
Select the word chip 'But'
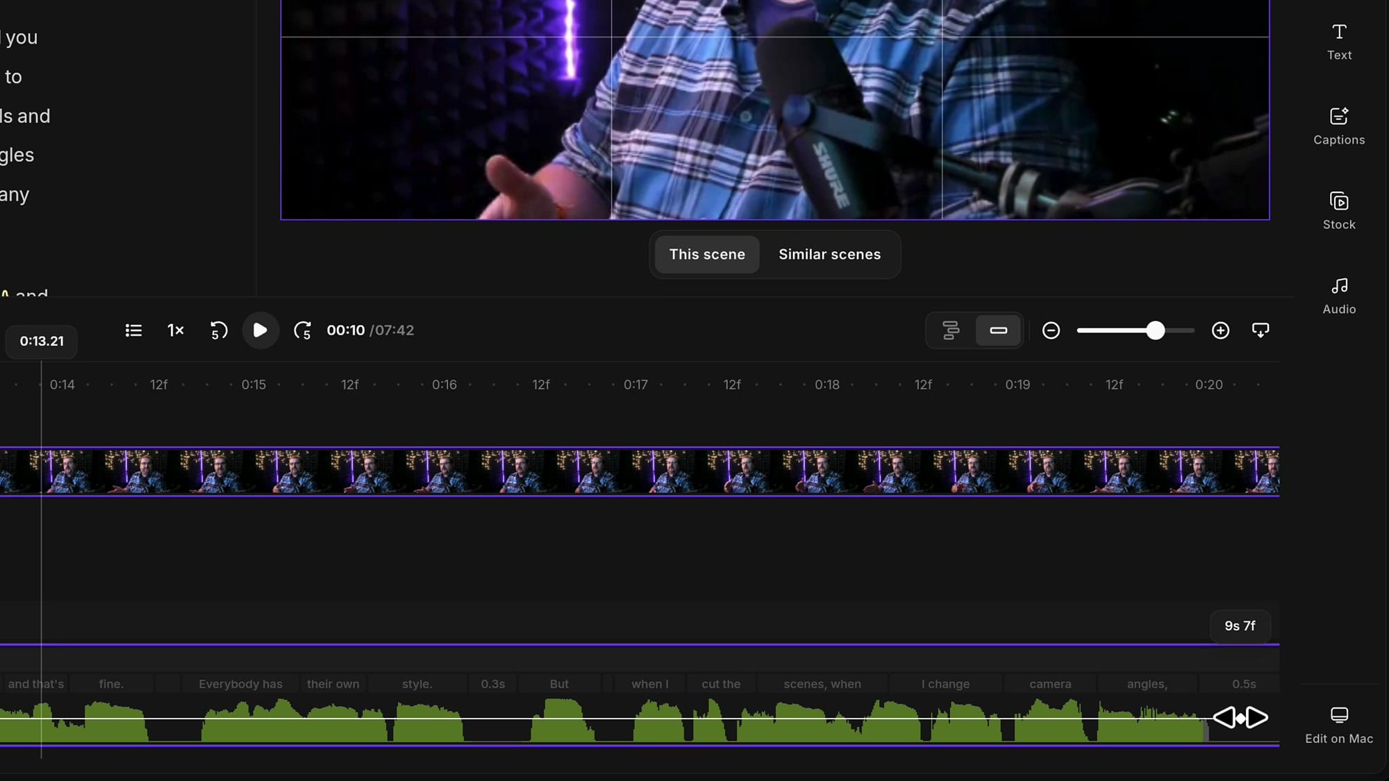click(559, 684)
